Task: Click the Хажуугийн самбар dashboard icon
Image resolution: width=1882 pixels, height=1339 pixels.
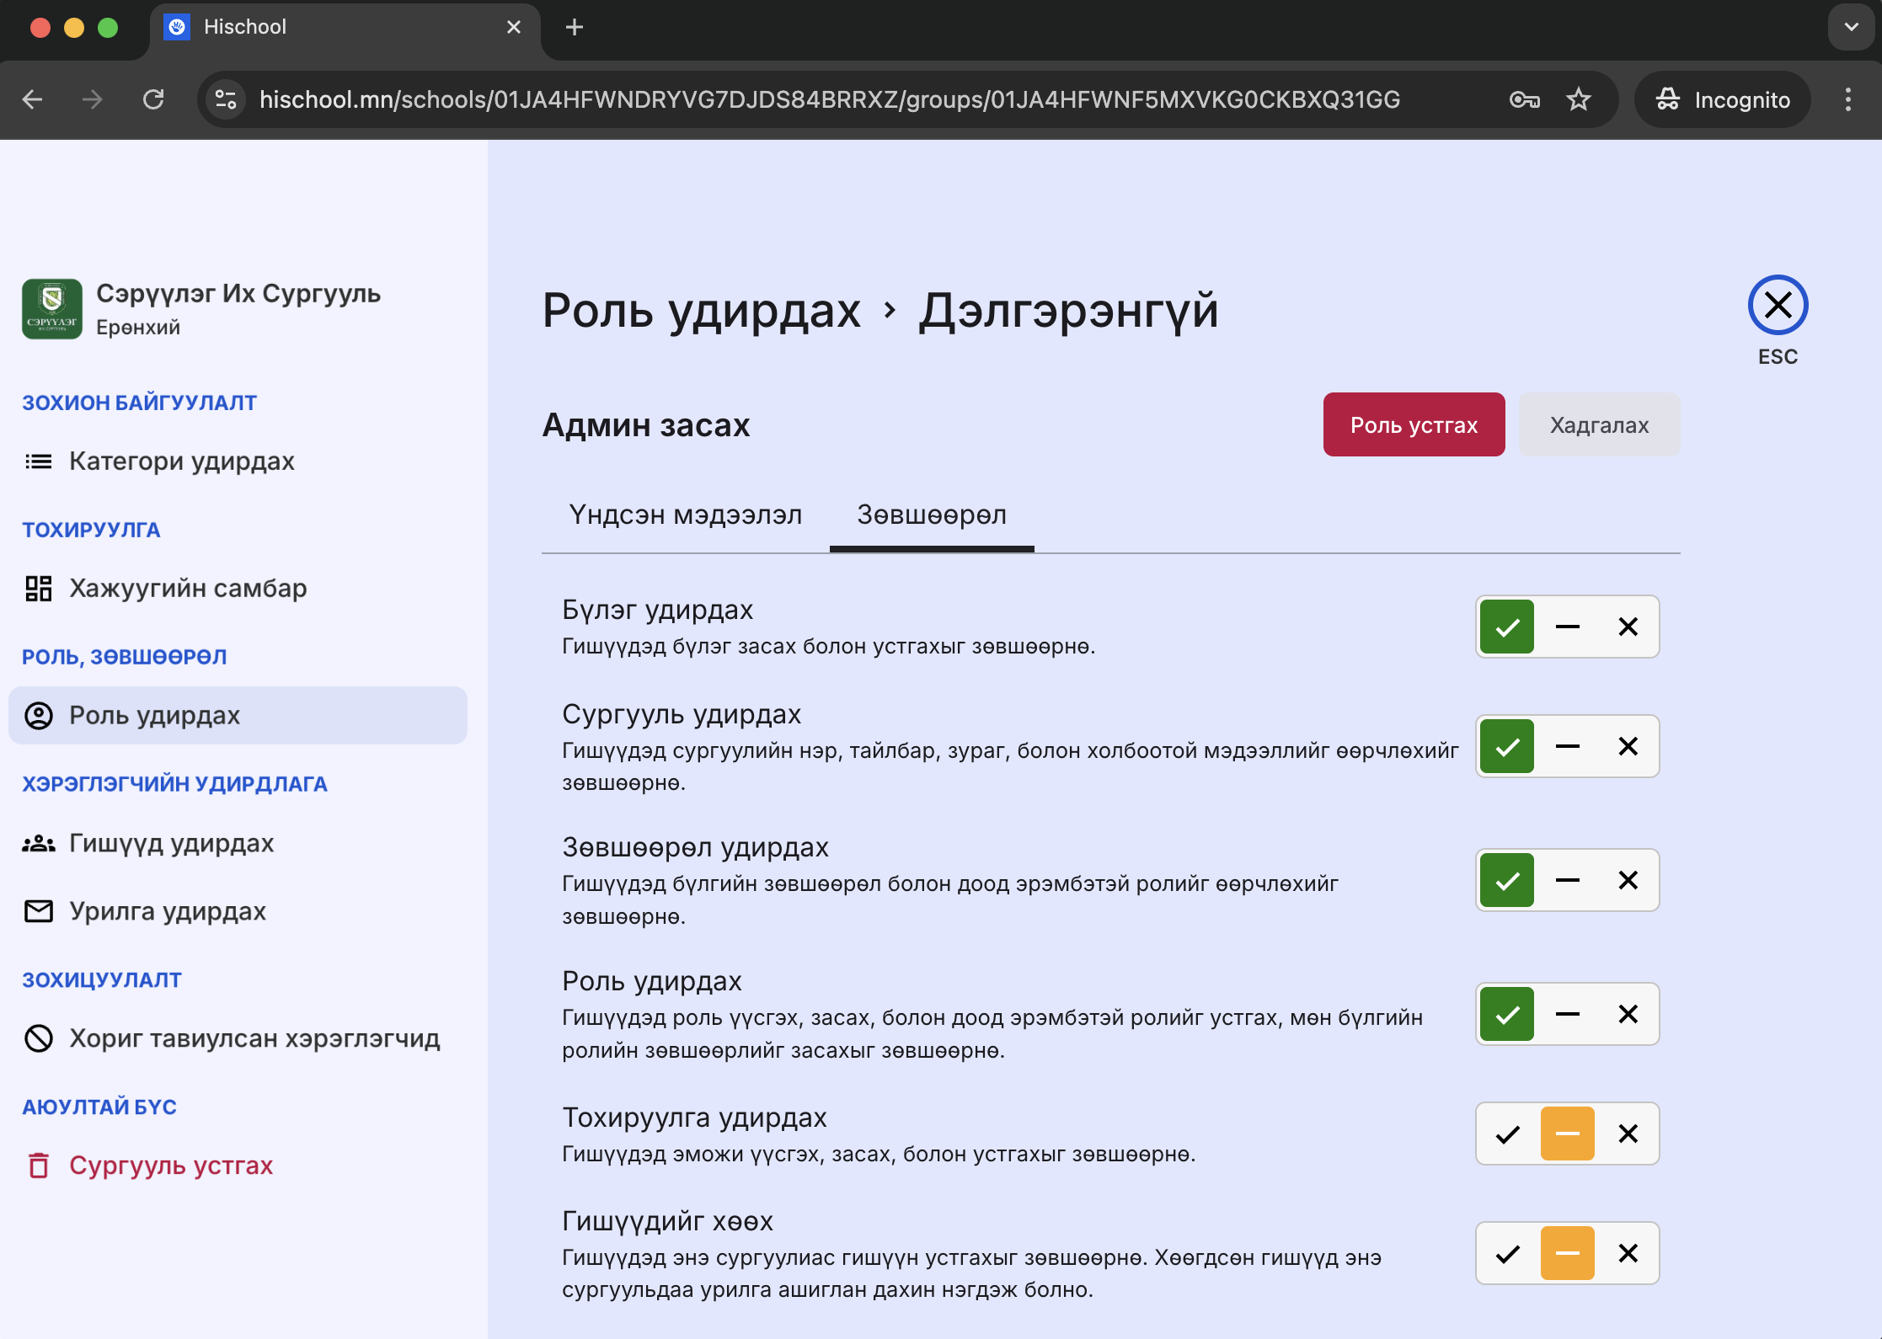Action: coord(39,589)
